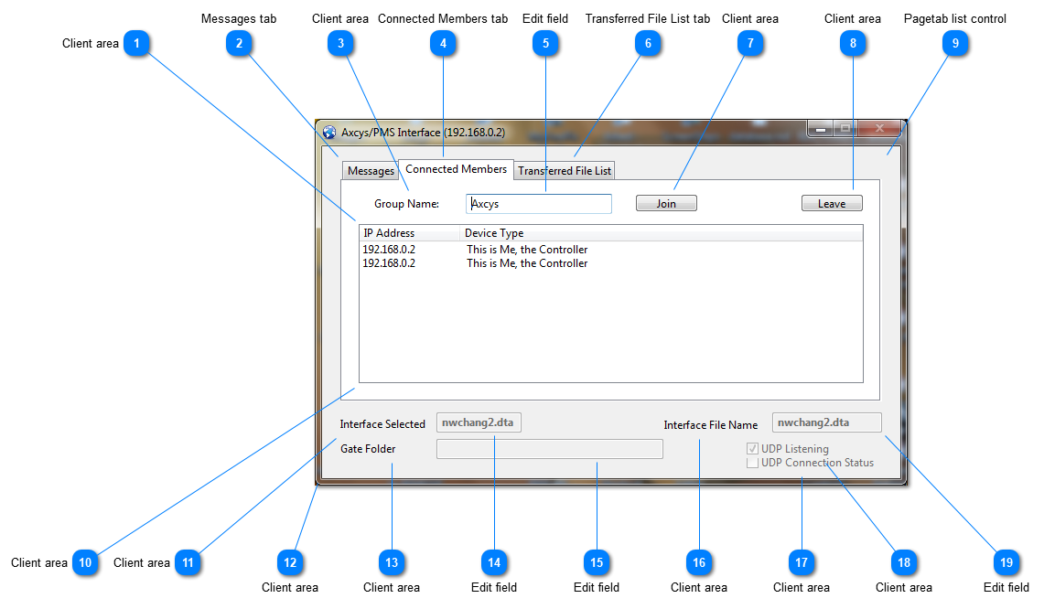
Task: Click the window title "Axcys/PMS Interface (192.168.0.2)"
Action: pyautogui.click(x=424, y=133)
